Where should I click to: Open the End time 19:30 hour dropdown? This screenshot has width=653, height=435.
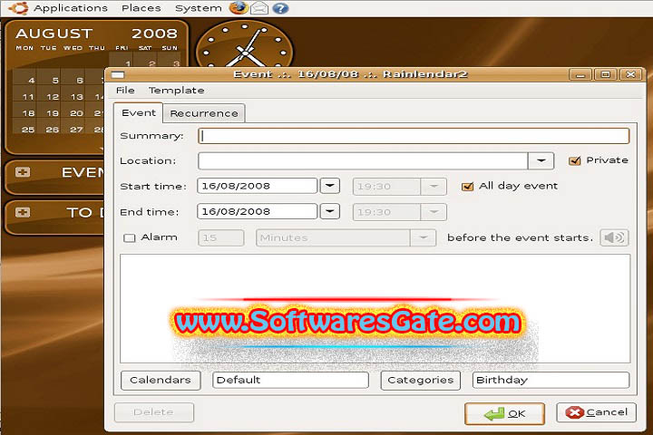pos(434,212)
